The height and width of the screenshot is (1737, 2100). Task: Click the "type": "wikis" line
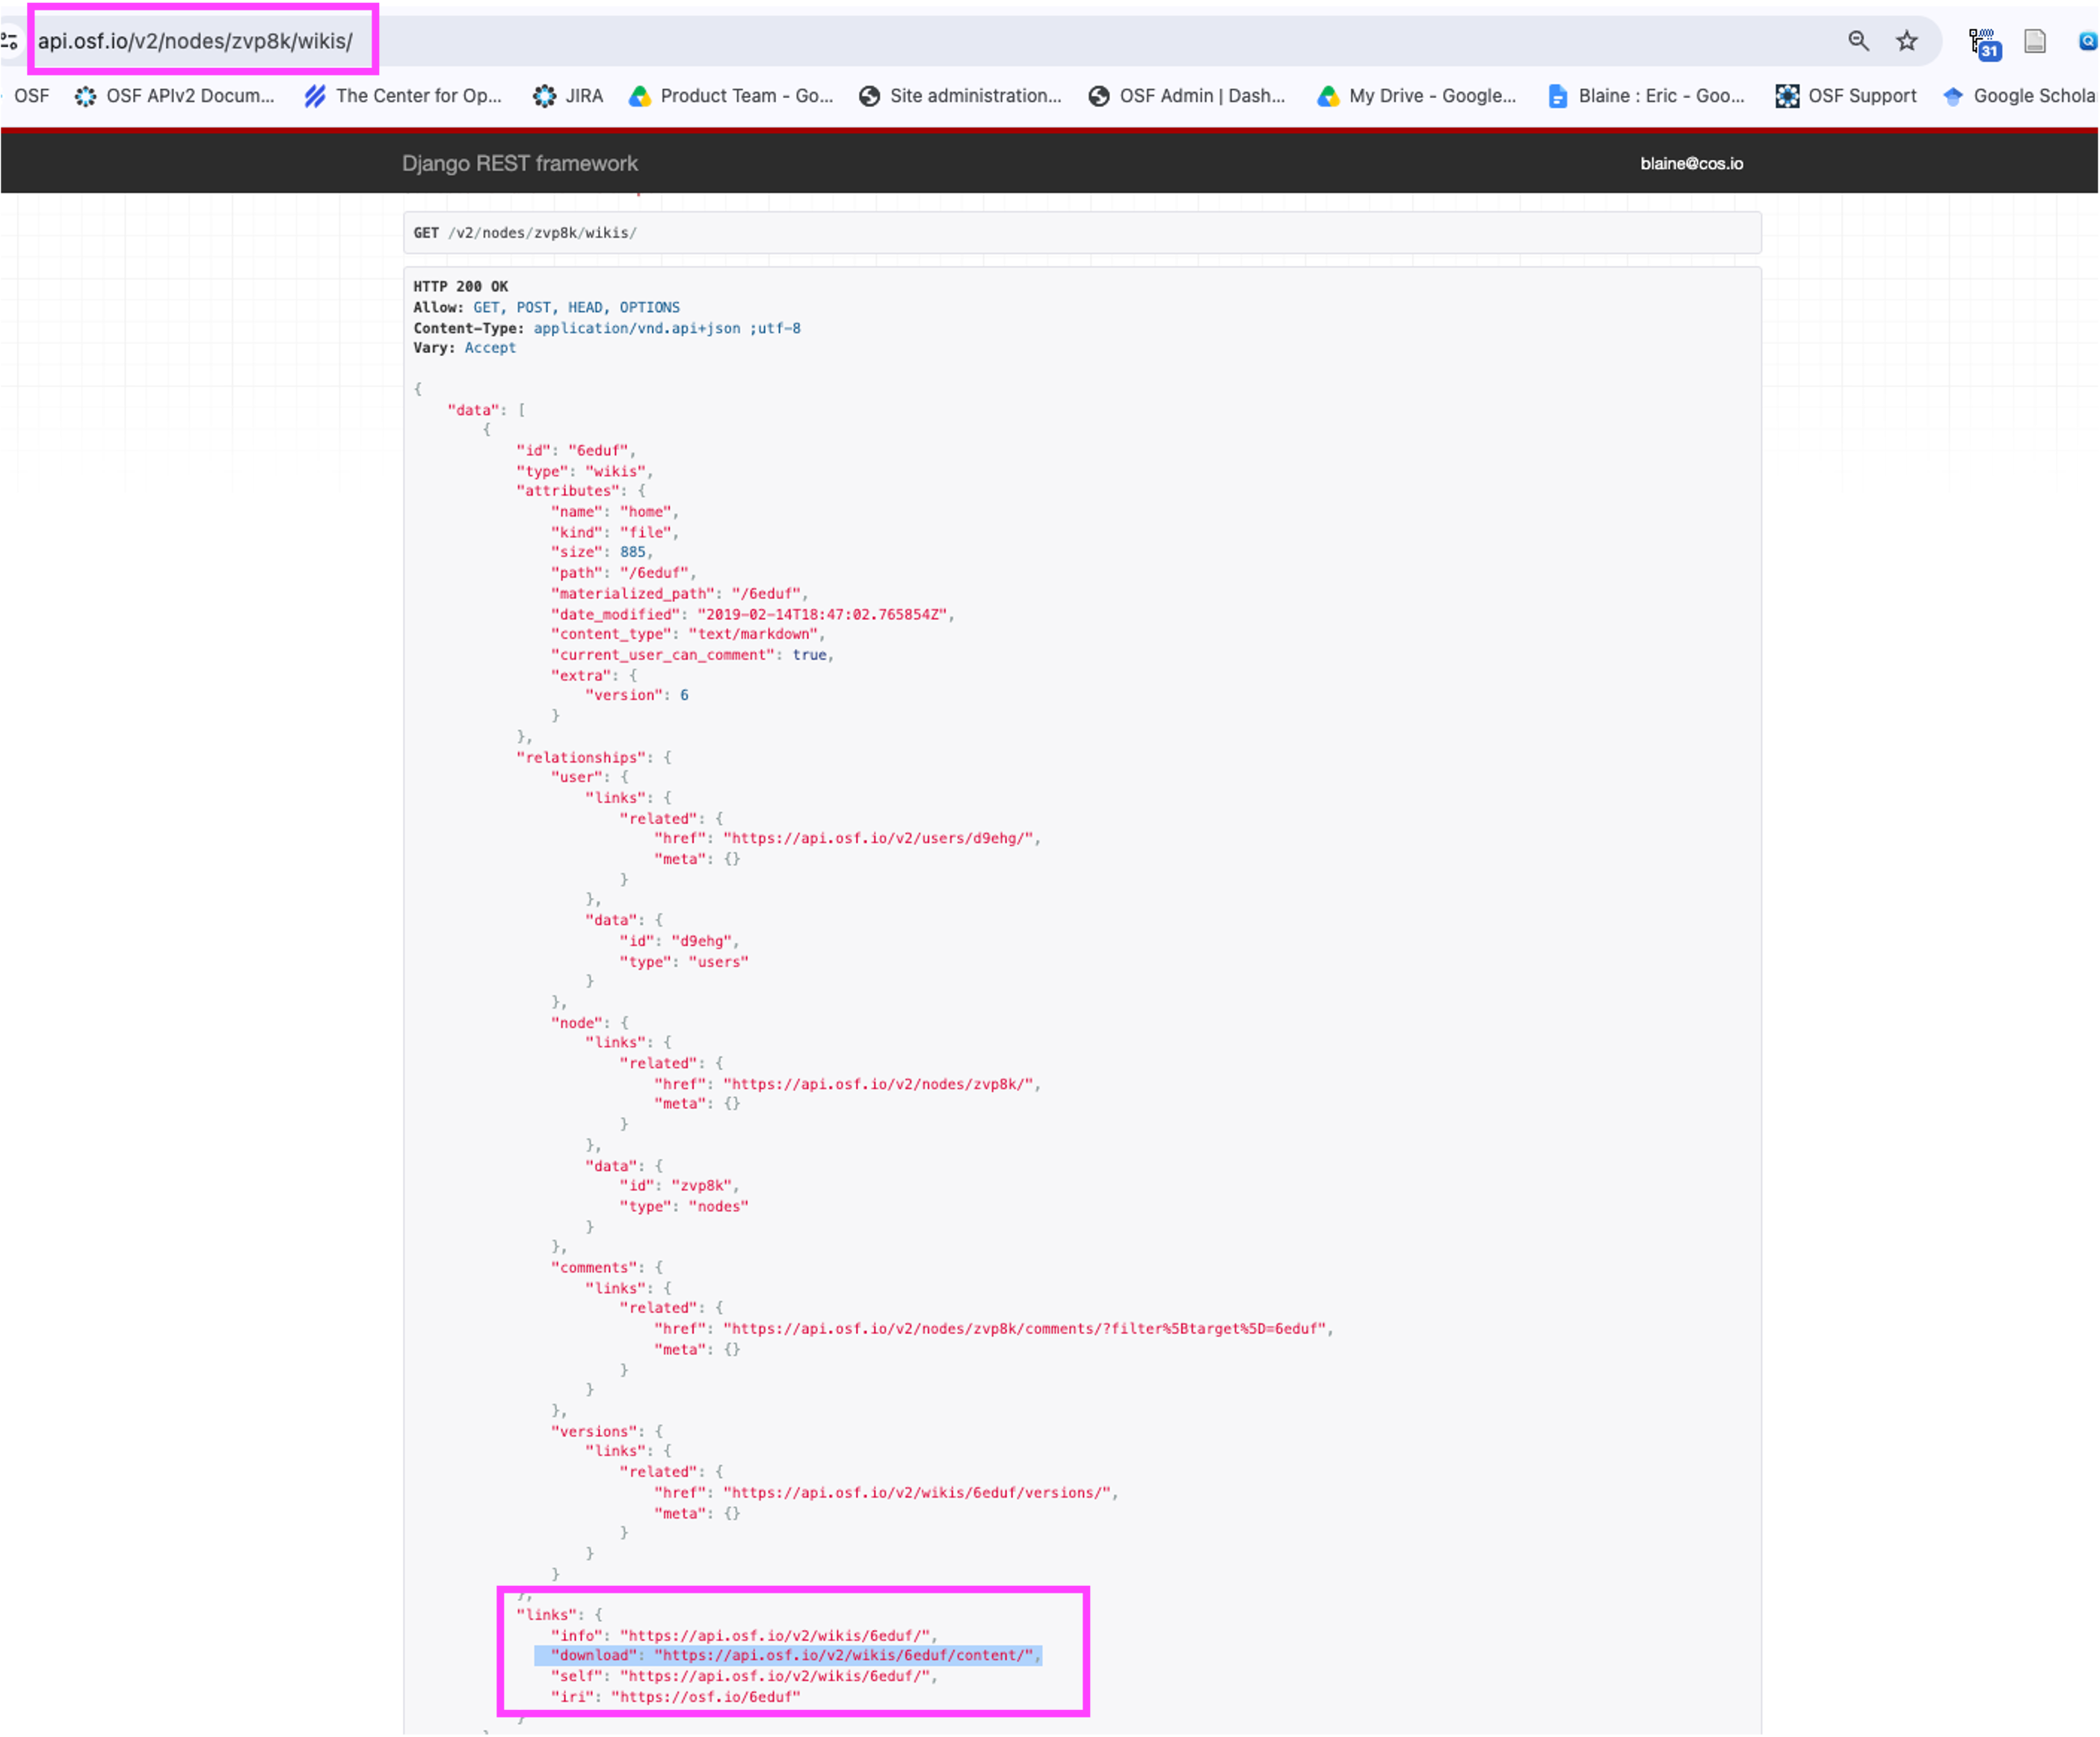pos(585,471)
